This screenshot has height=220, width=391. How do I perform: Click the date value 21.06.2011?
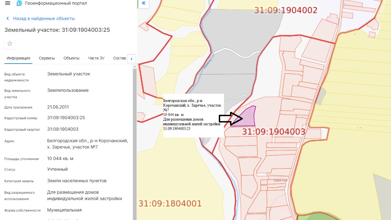[58, 107]
